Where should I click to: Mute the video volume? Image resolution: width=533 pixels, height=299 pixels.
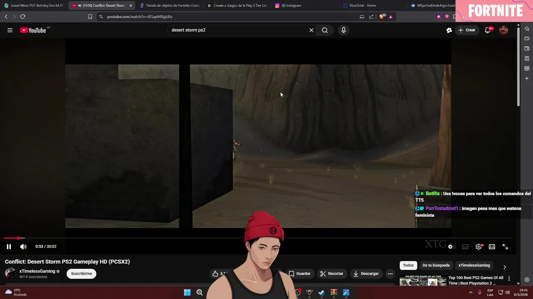coord(23,246)
